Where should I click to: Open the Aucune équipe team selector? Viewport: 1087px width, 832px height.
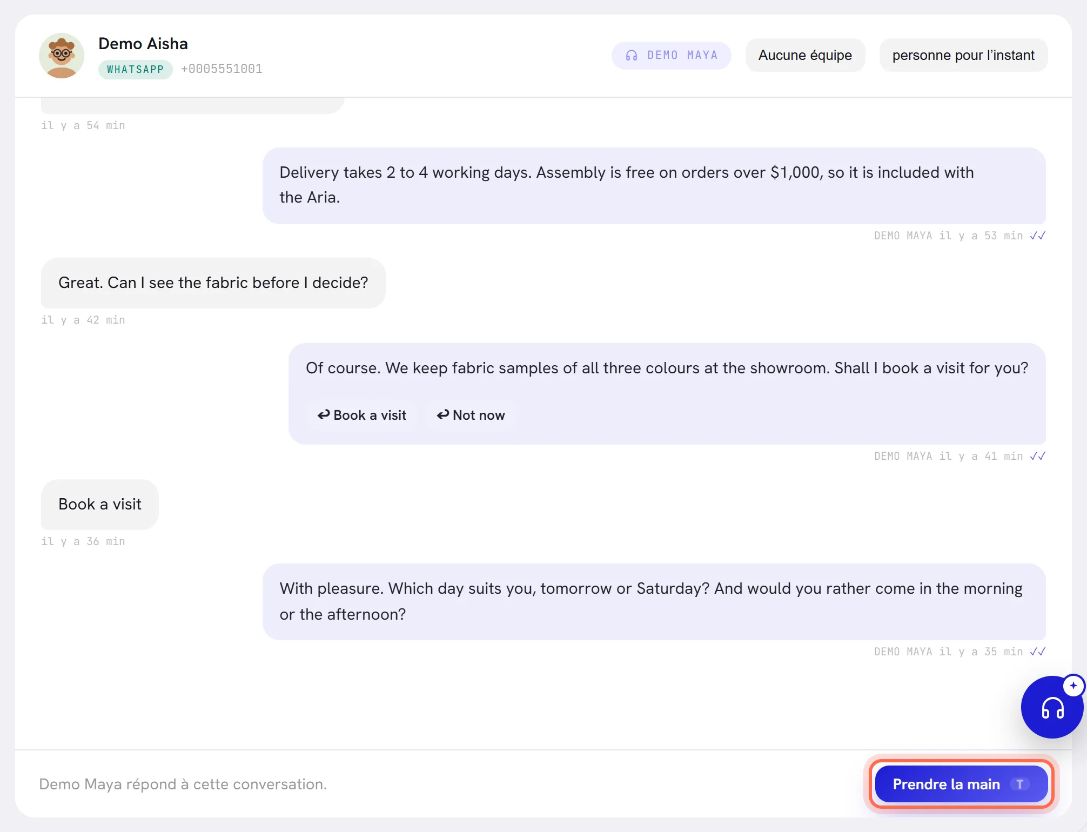coord(805,55)
